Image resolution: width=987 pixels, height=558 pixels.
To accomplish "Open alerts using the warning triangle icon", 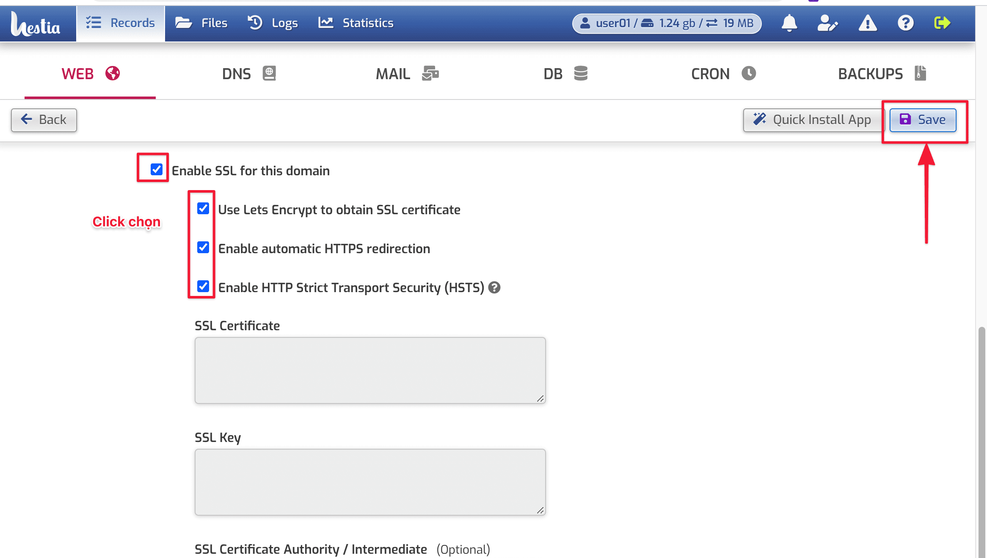I will click(868, 23).
